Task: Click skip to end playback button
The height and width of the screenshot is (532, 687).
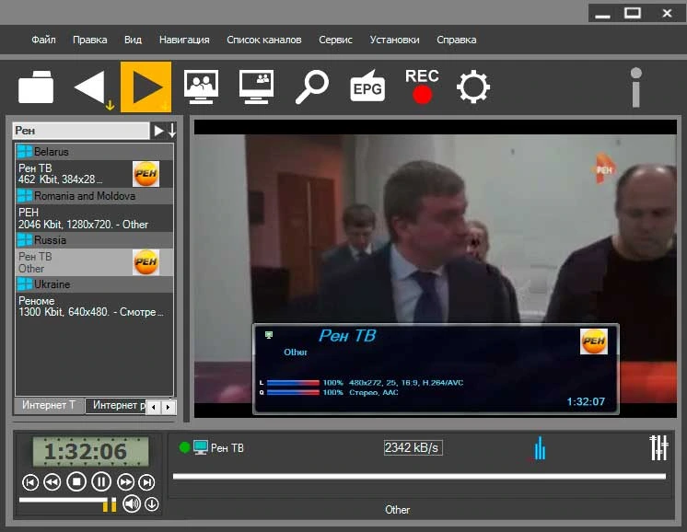Action: 146,482
